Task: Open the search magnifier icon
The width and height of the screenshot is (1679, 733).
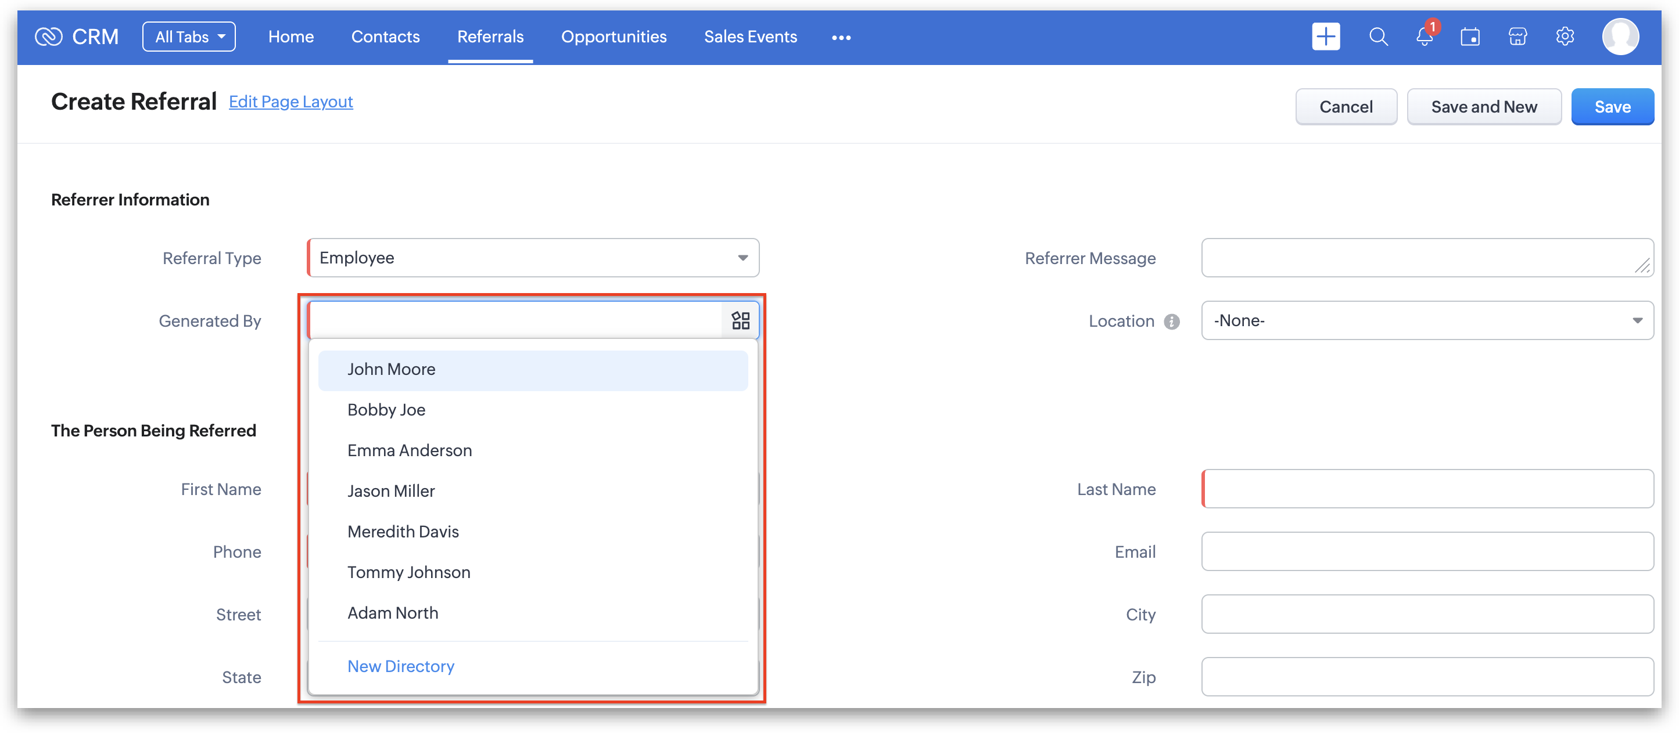Action: pyautogui.click(x=1378, y=37)
